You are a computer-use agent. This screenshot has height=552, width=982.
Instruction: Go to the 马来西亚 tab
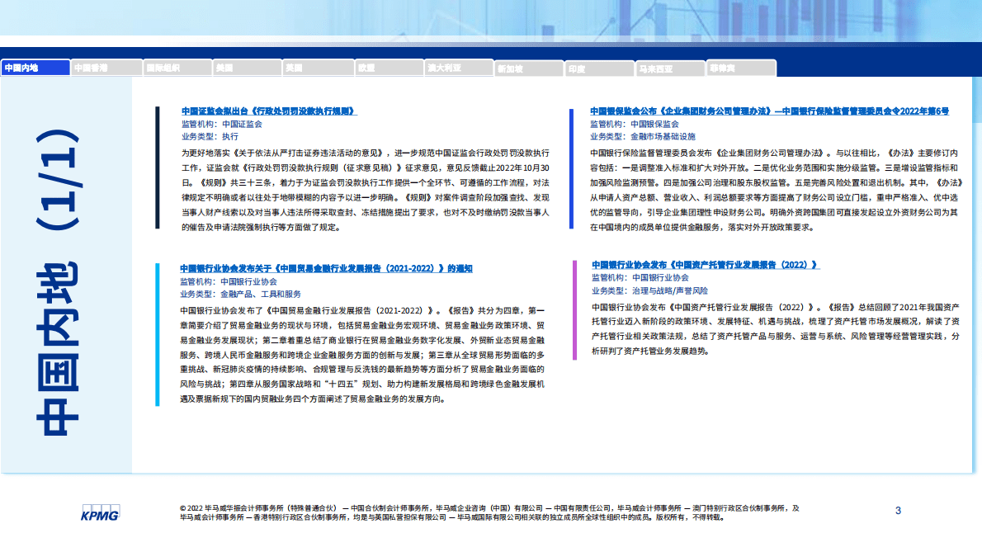click(x=670, y=68)
